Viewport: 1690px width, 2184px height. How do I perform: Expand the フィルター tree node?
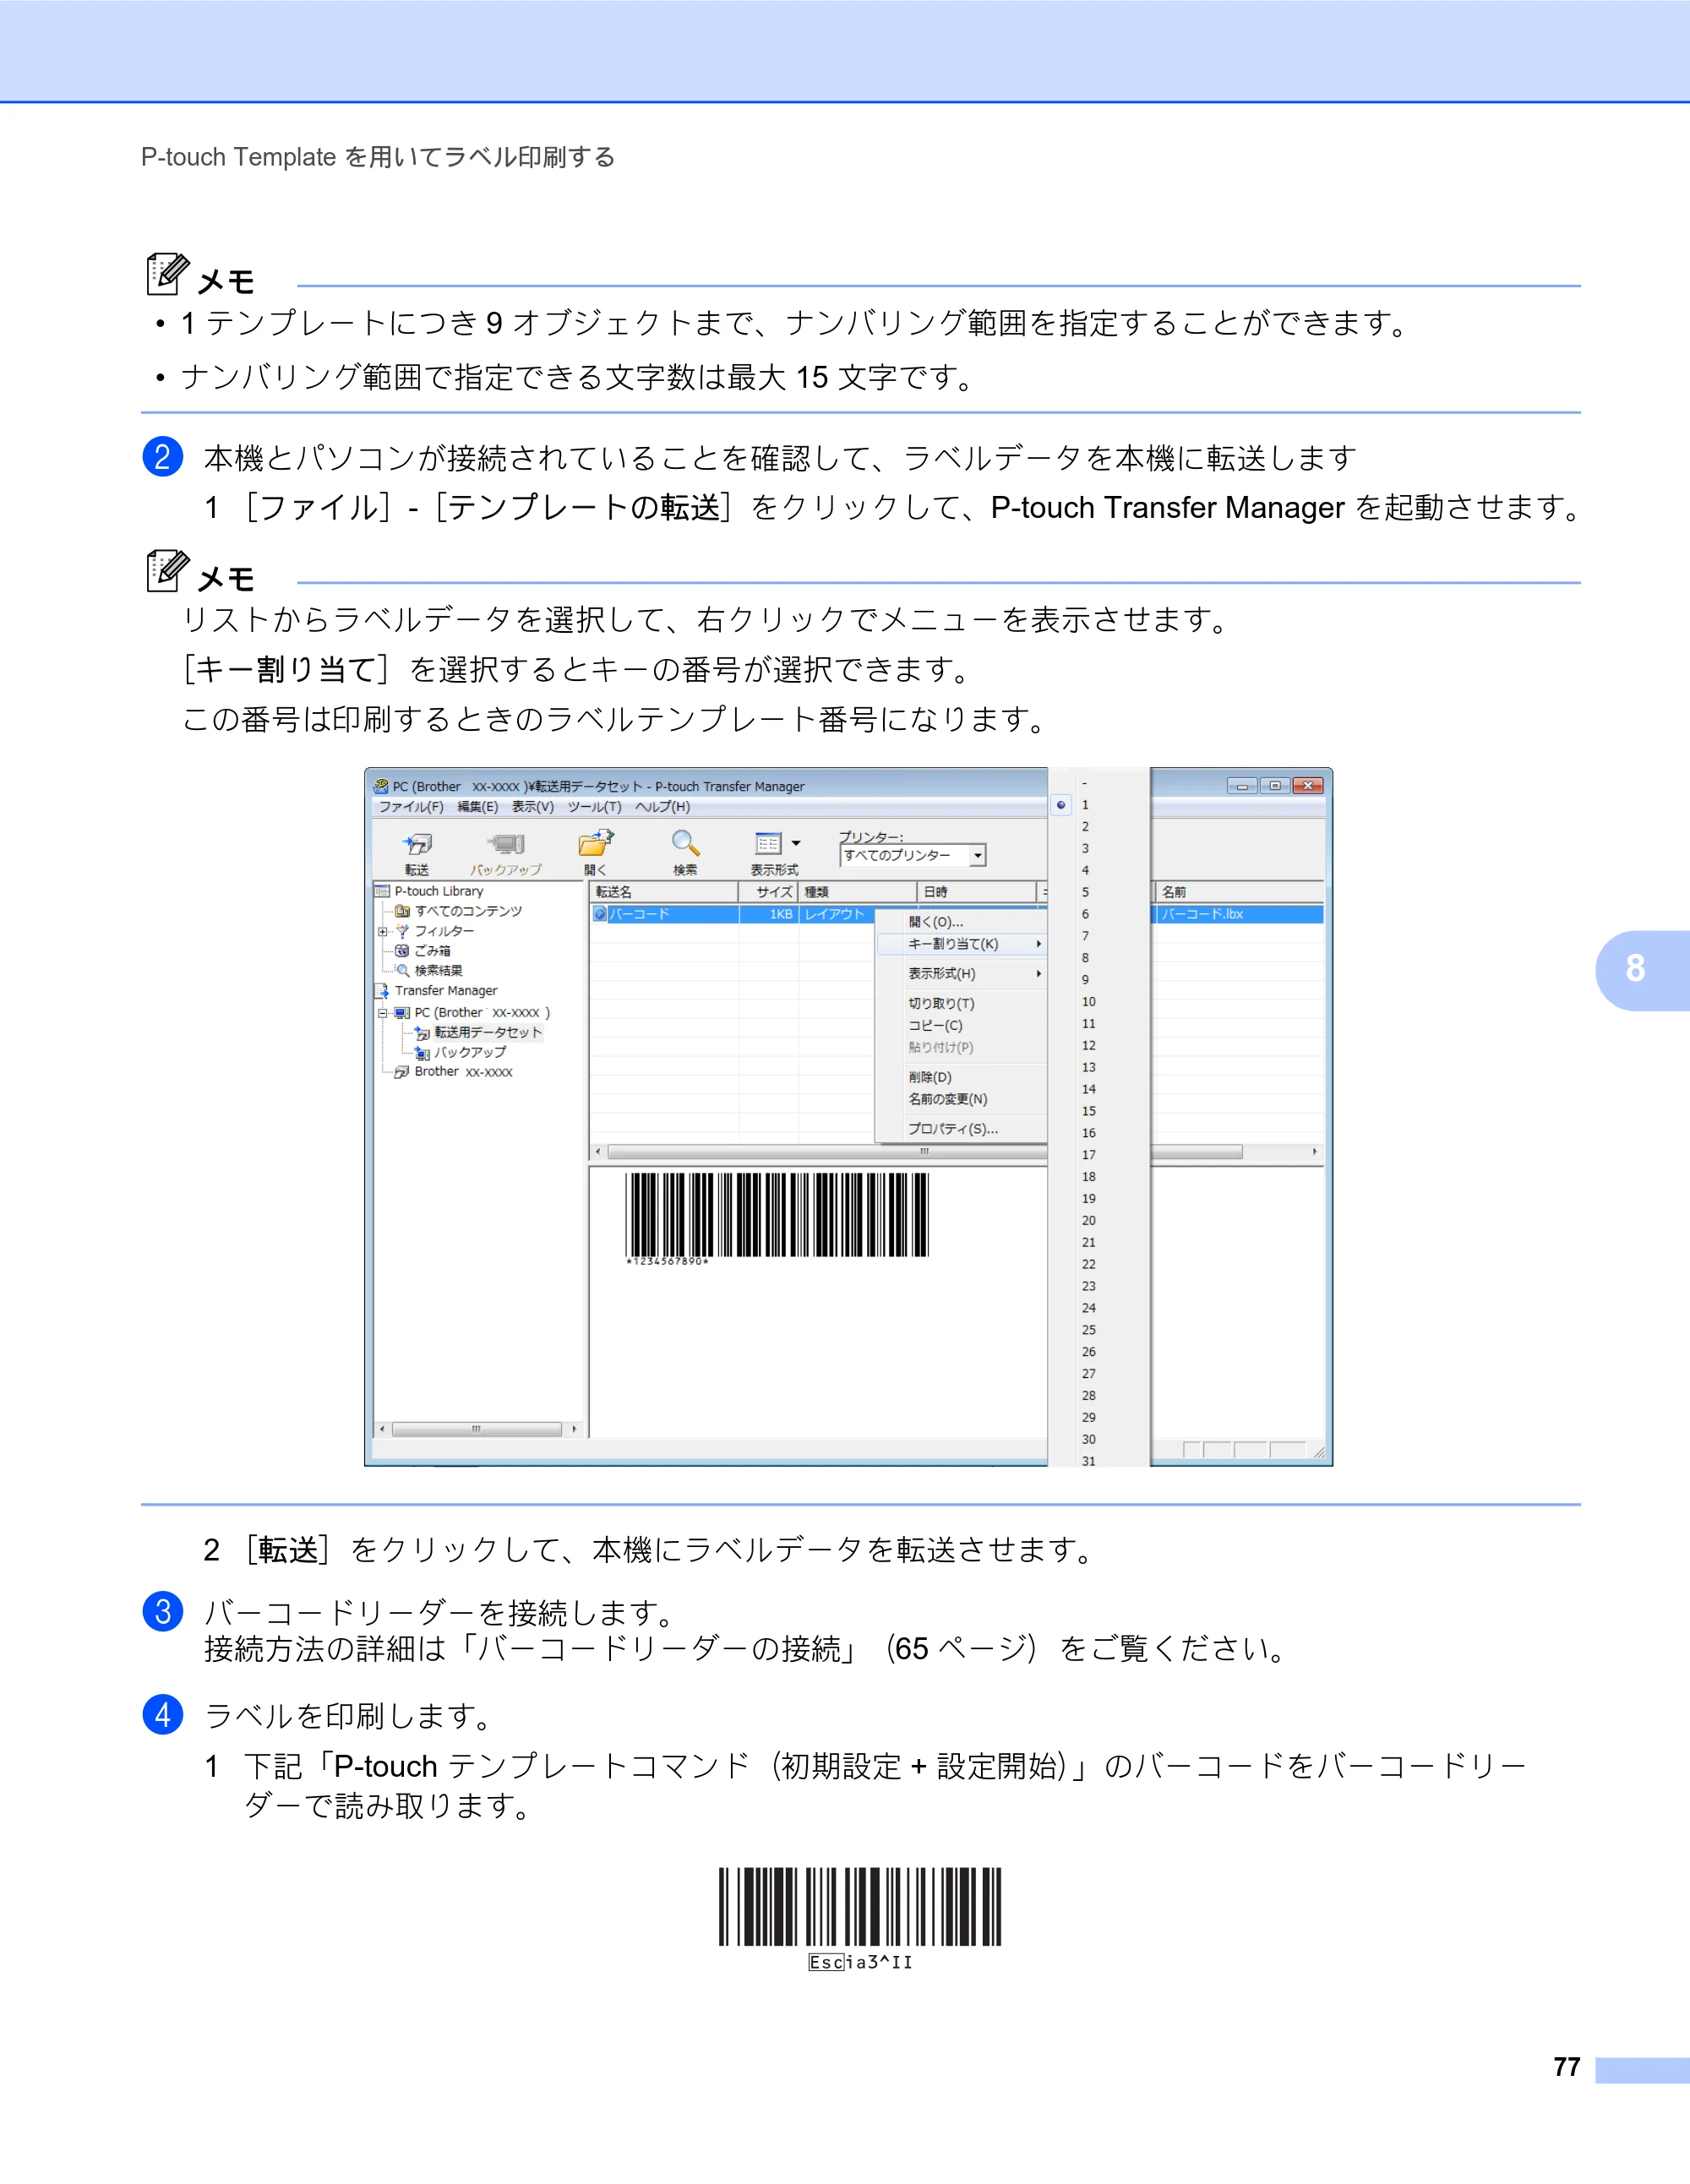pyautogui.click(x=382, y=931)
